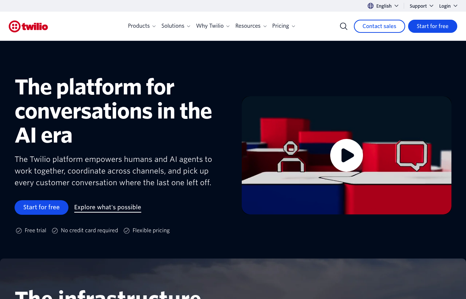Click Start for free in header
This screenshot has width=466, height=299.
[x=433, y=26]
